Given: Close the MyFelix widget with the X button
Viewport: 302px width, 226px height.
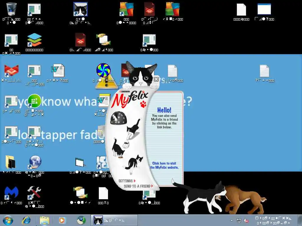Looking at the screenshot, I should coord(156,79).
